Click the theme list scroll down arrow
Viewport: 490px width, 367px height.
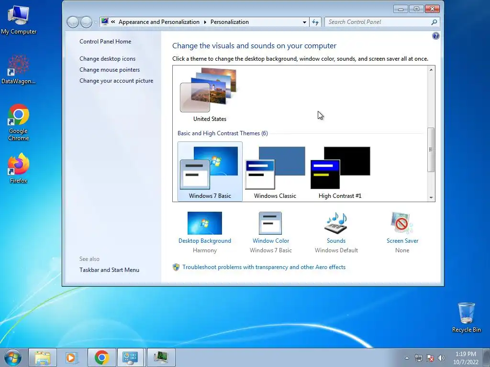(431, 197)
